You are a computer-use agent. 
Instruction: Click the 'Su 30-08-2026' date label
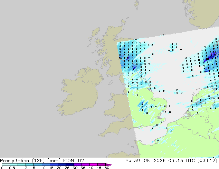[x=145, y=161]
